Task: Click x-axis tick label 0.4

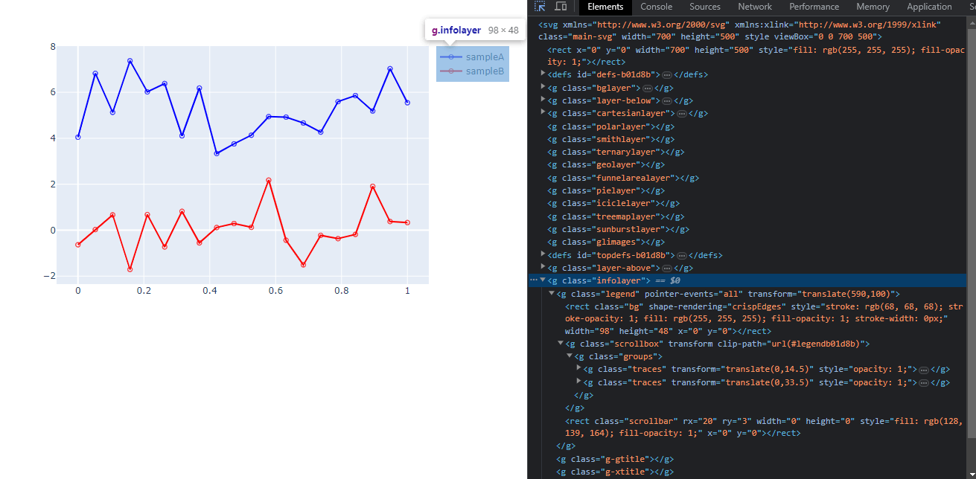Action: pyautogui.click(x=209, y=291)
